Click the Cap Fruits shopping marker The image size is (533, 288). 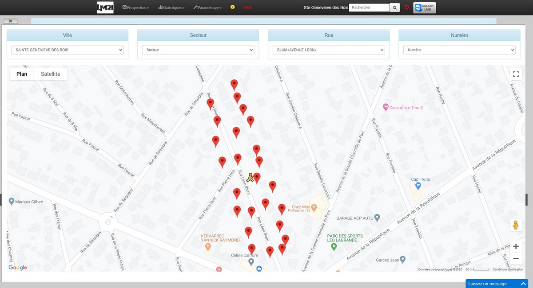coord(418,186)
